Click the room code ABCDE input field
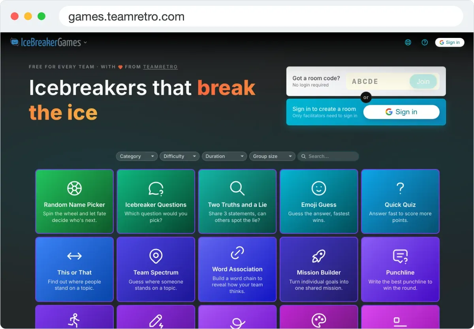The image size is (474, 329). click(378, 81)
